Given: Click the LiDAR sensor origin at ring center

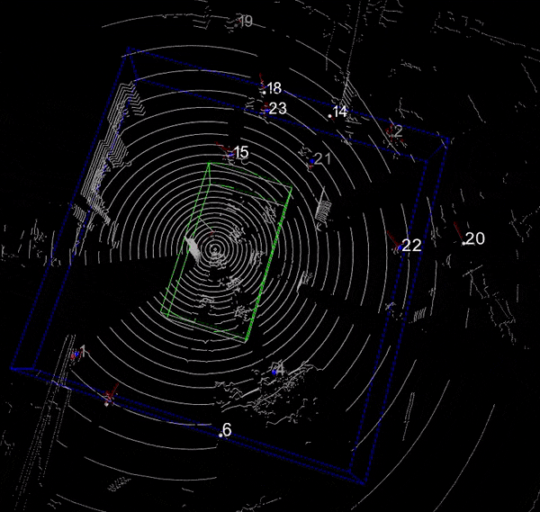Looking at the screenshot, I should point(215,248).
